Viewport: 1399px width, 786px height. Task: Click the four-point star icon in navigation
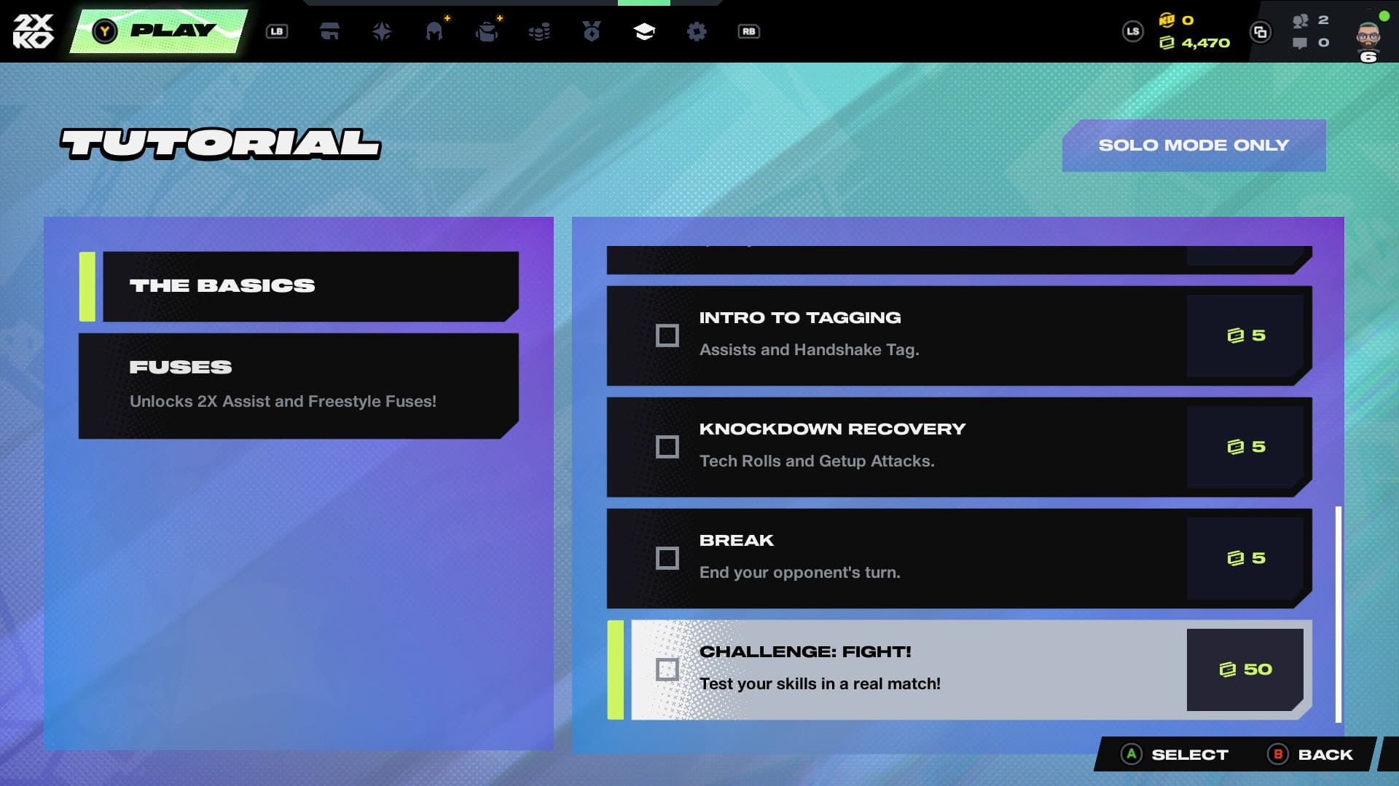point(382,31)
